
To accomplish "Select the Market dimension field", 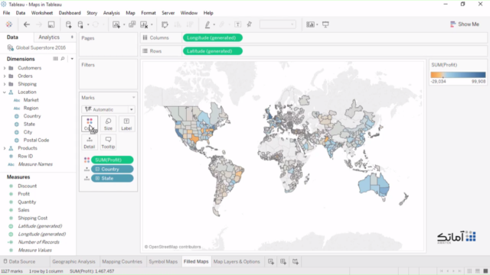I will pos(31,100).
